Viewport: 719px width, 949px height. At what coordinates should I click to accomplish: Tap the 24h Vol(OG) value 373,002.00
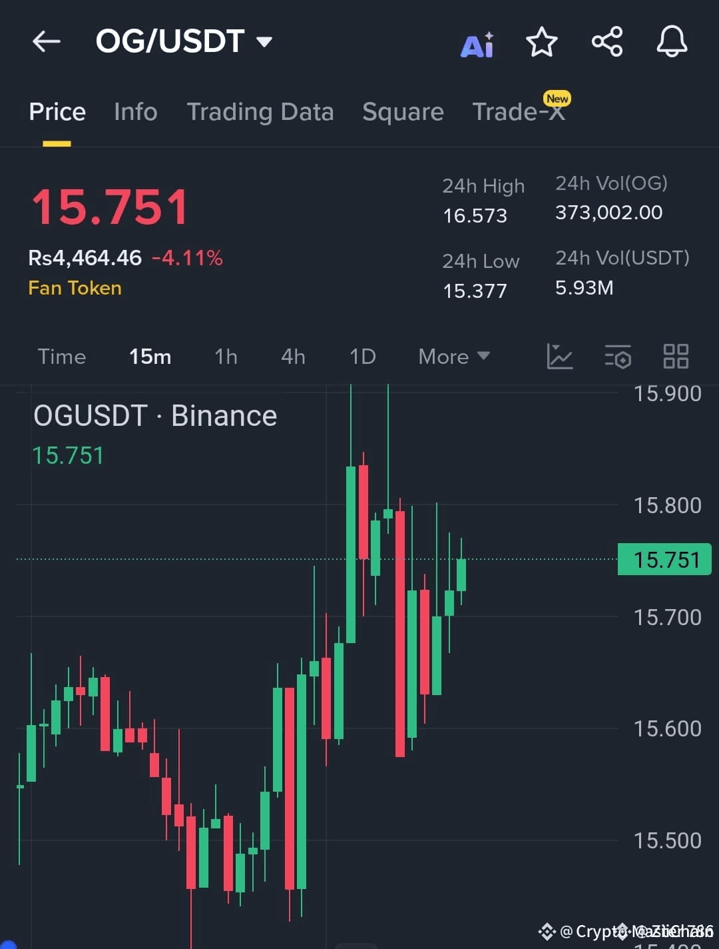[x=609, y=213]
